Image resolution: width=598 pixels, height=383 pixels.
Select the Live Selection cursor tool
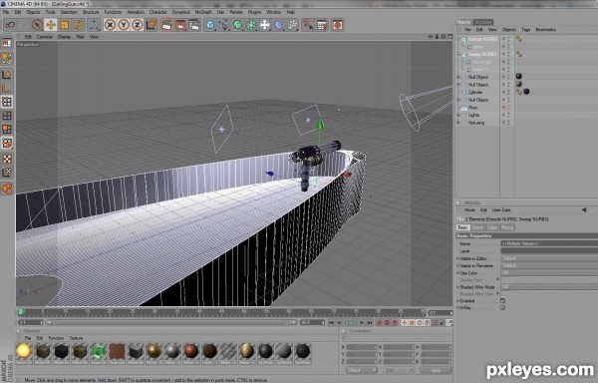(x=37, y=25)
